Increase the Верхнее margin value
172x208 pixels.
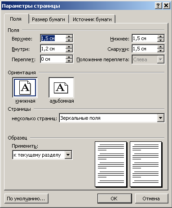69,36
